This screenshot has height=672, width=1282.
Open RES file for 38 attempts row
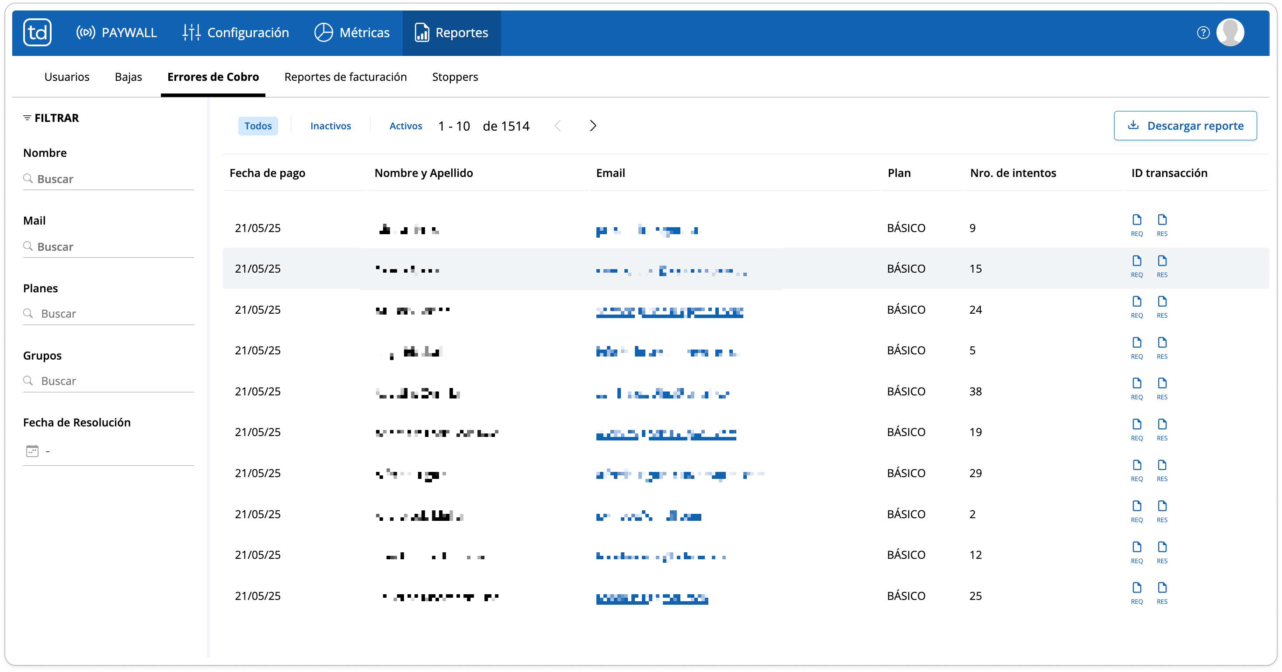[x=1162, y=388]
